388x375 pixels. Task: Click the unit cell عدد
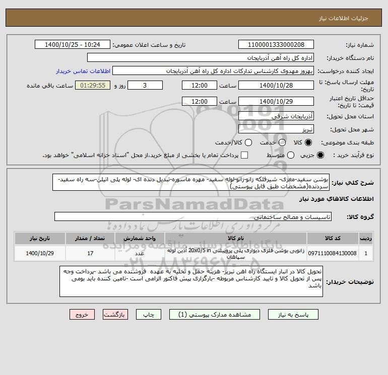(140, 253)
